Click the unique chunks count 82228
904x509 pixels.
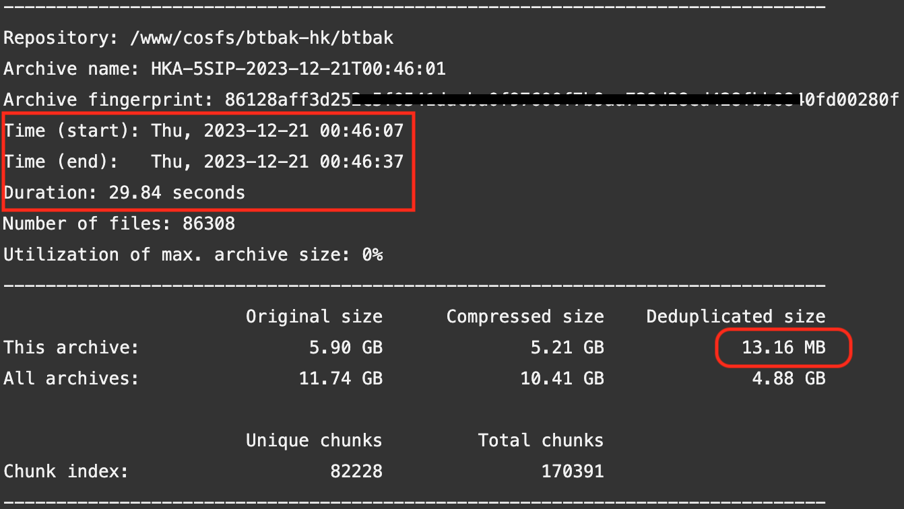click(x=356, y=471)
